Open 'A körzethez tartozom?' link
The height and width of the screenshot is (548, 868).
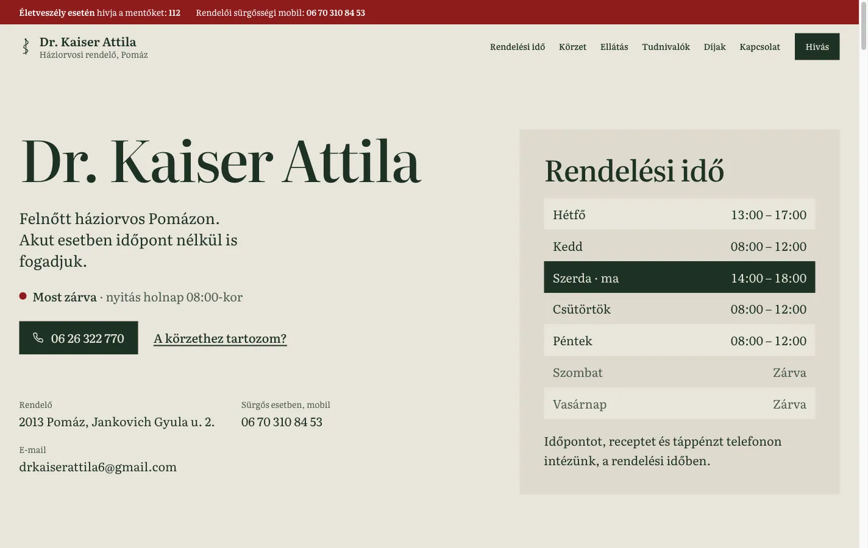220,339
